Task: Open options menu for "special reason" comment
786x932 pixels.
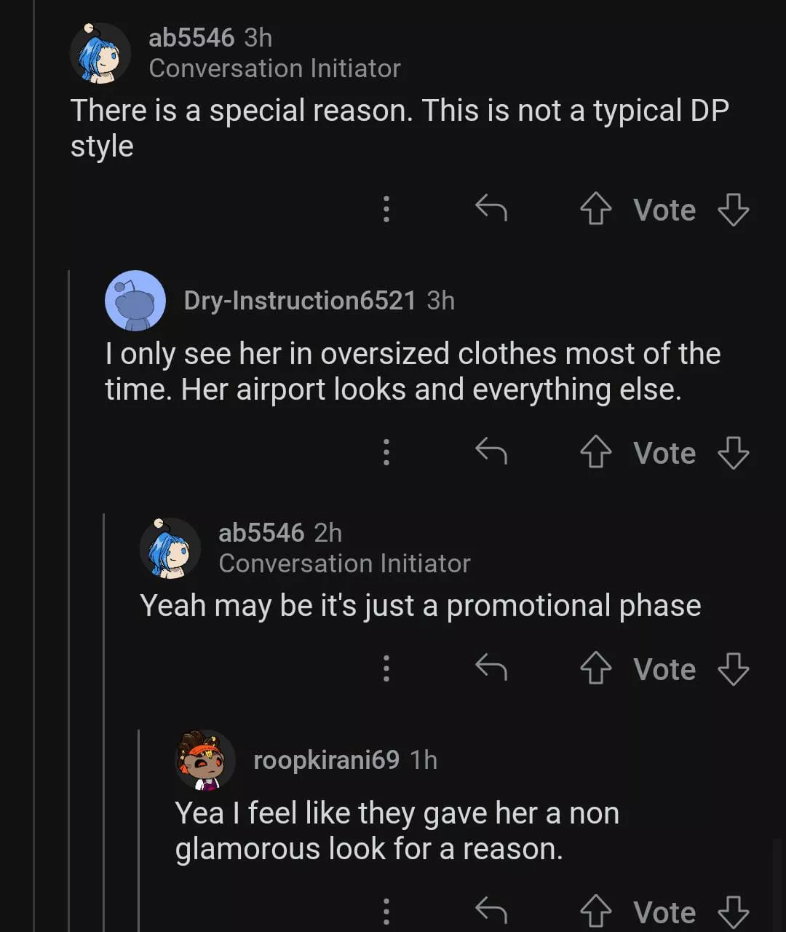Action: 386,210
